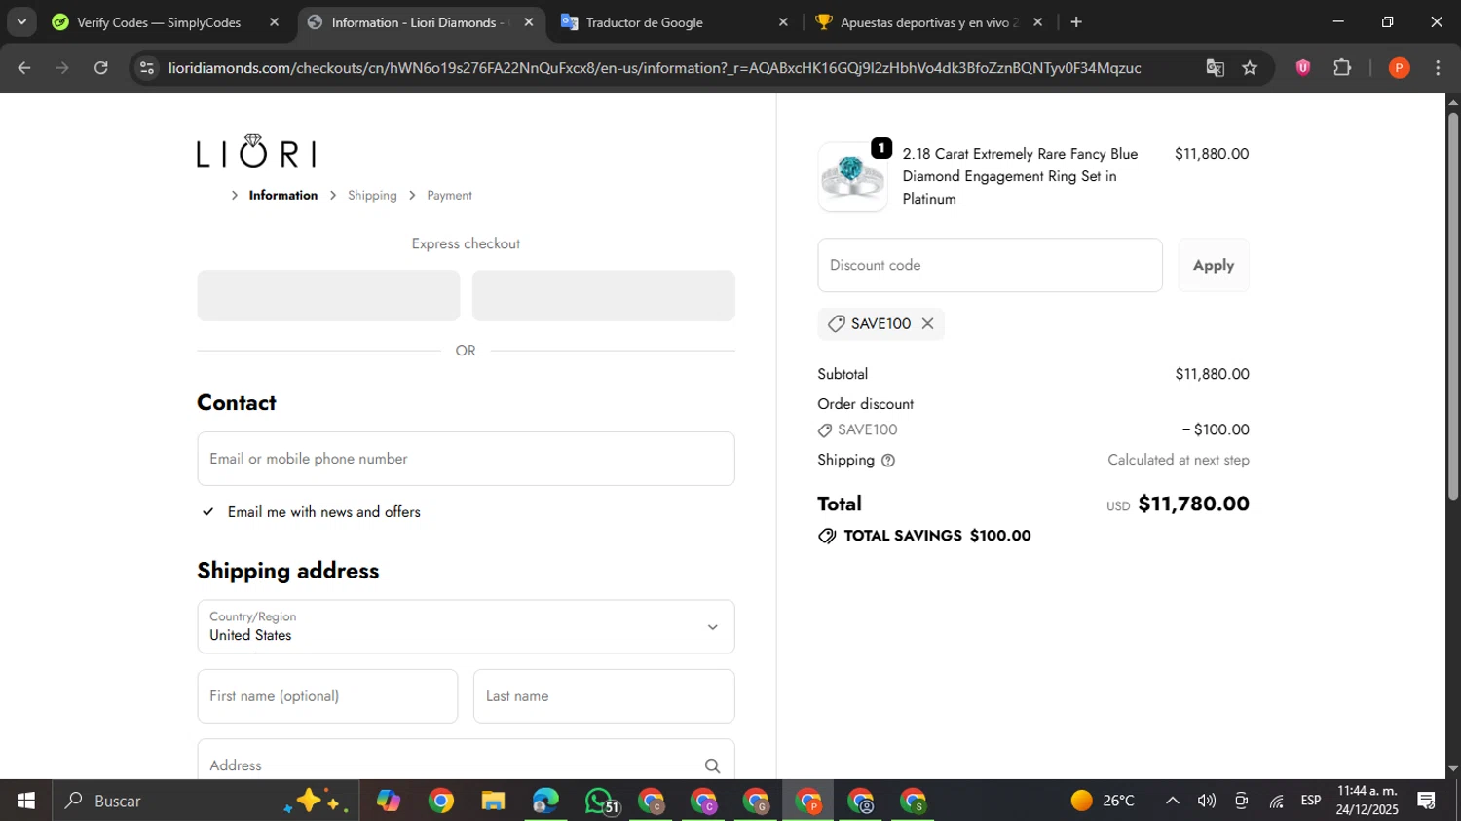Close the Traductor de Google tab
Screen dimensions: 1461x821
tap(783, 22)
